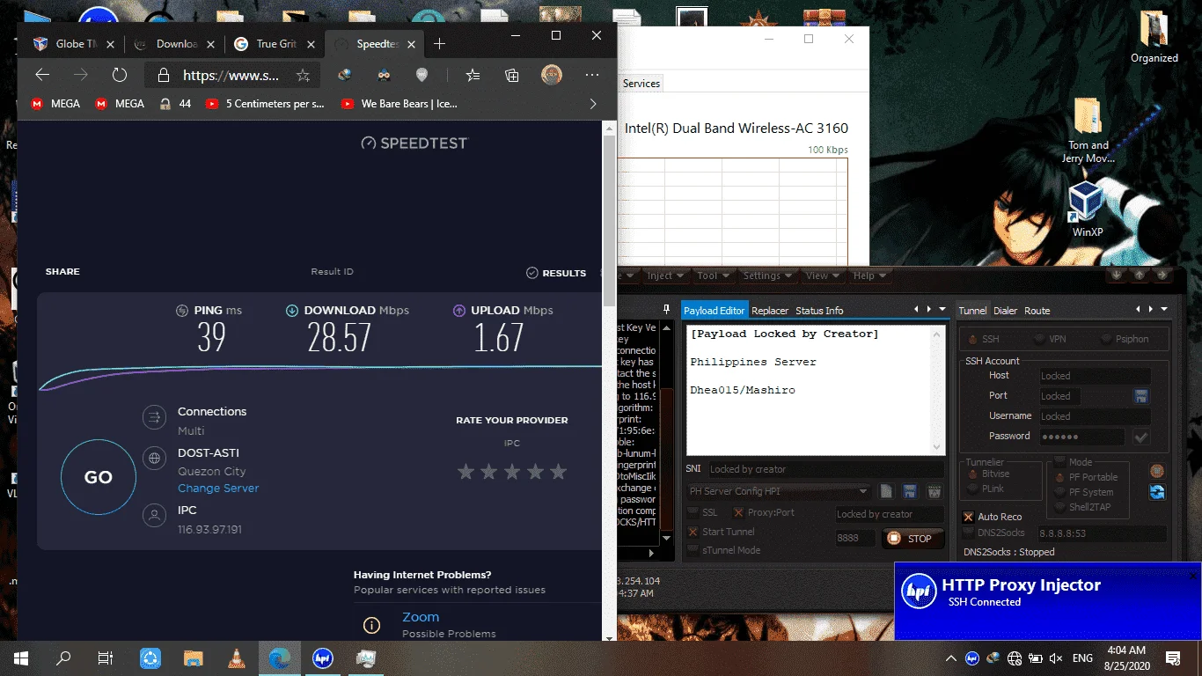Select the PLink tunnelier
This screenshot has width=1202, height=676.
(986, 489)
